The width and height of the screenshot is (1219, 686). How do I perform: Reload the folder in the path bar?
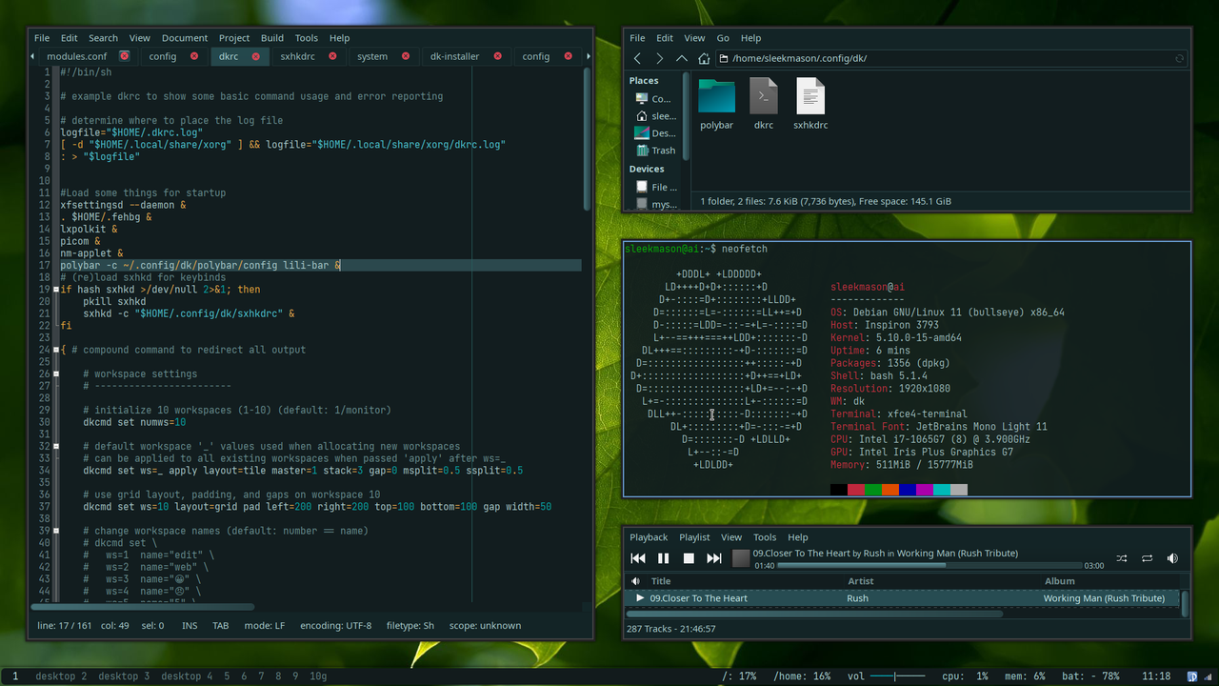tap(1179, 58)
